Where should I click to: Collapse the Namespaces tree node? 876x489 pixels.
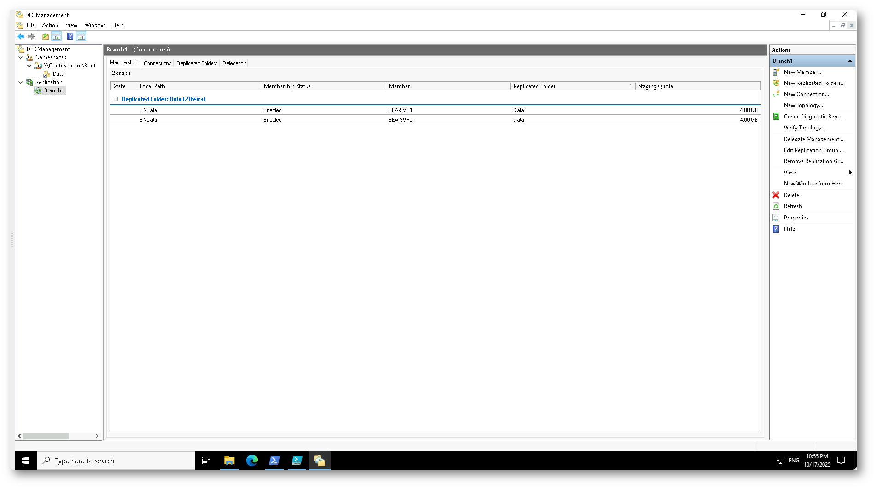tap(21, 58)
